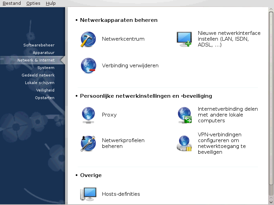Select Opstarten in the sidebar
The width and height of the screenshot is (274, 205).
click(x=45, y=98)
